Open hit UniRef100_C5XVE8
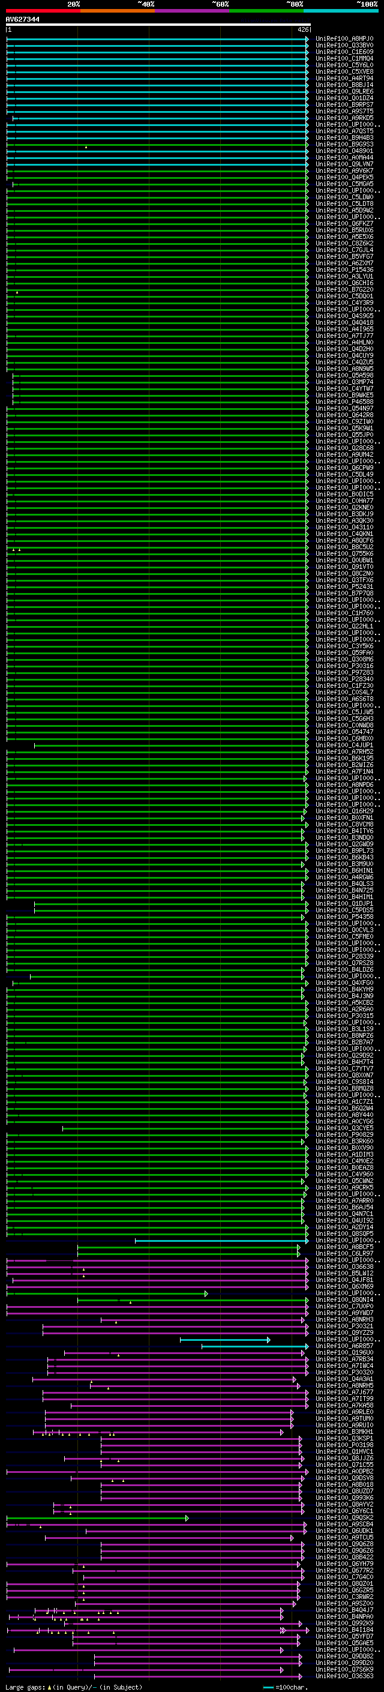 344,71
